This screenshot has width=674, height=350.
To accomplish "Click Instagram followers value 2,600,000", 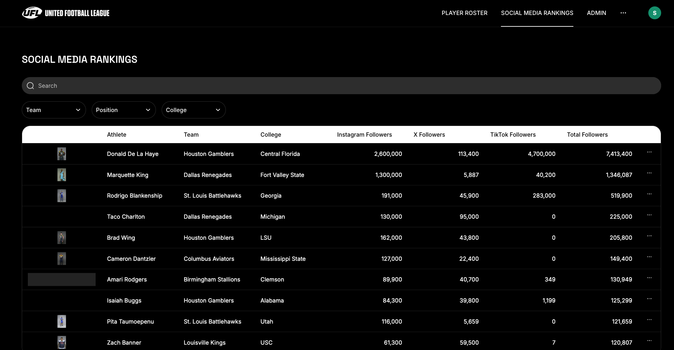I will point(388,154).
